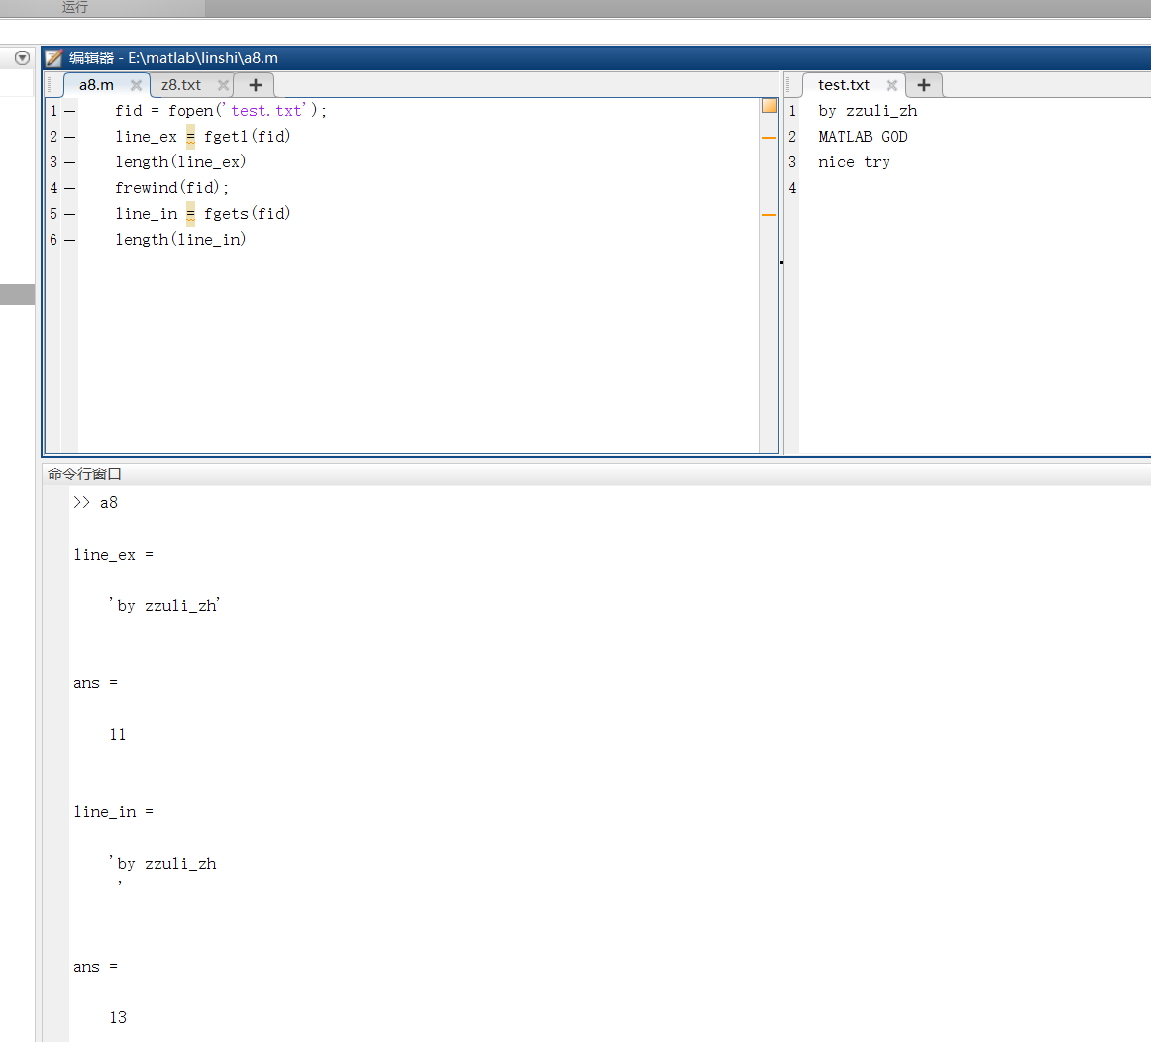Place cursor on 'length(line_in)' line
The width and height of the screenshot is (1151, 1042).
(180, 239)
